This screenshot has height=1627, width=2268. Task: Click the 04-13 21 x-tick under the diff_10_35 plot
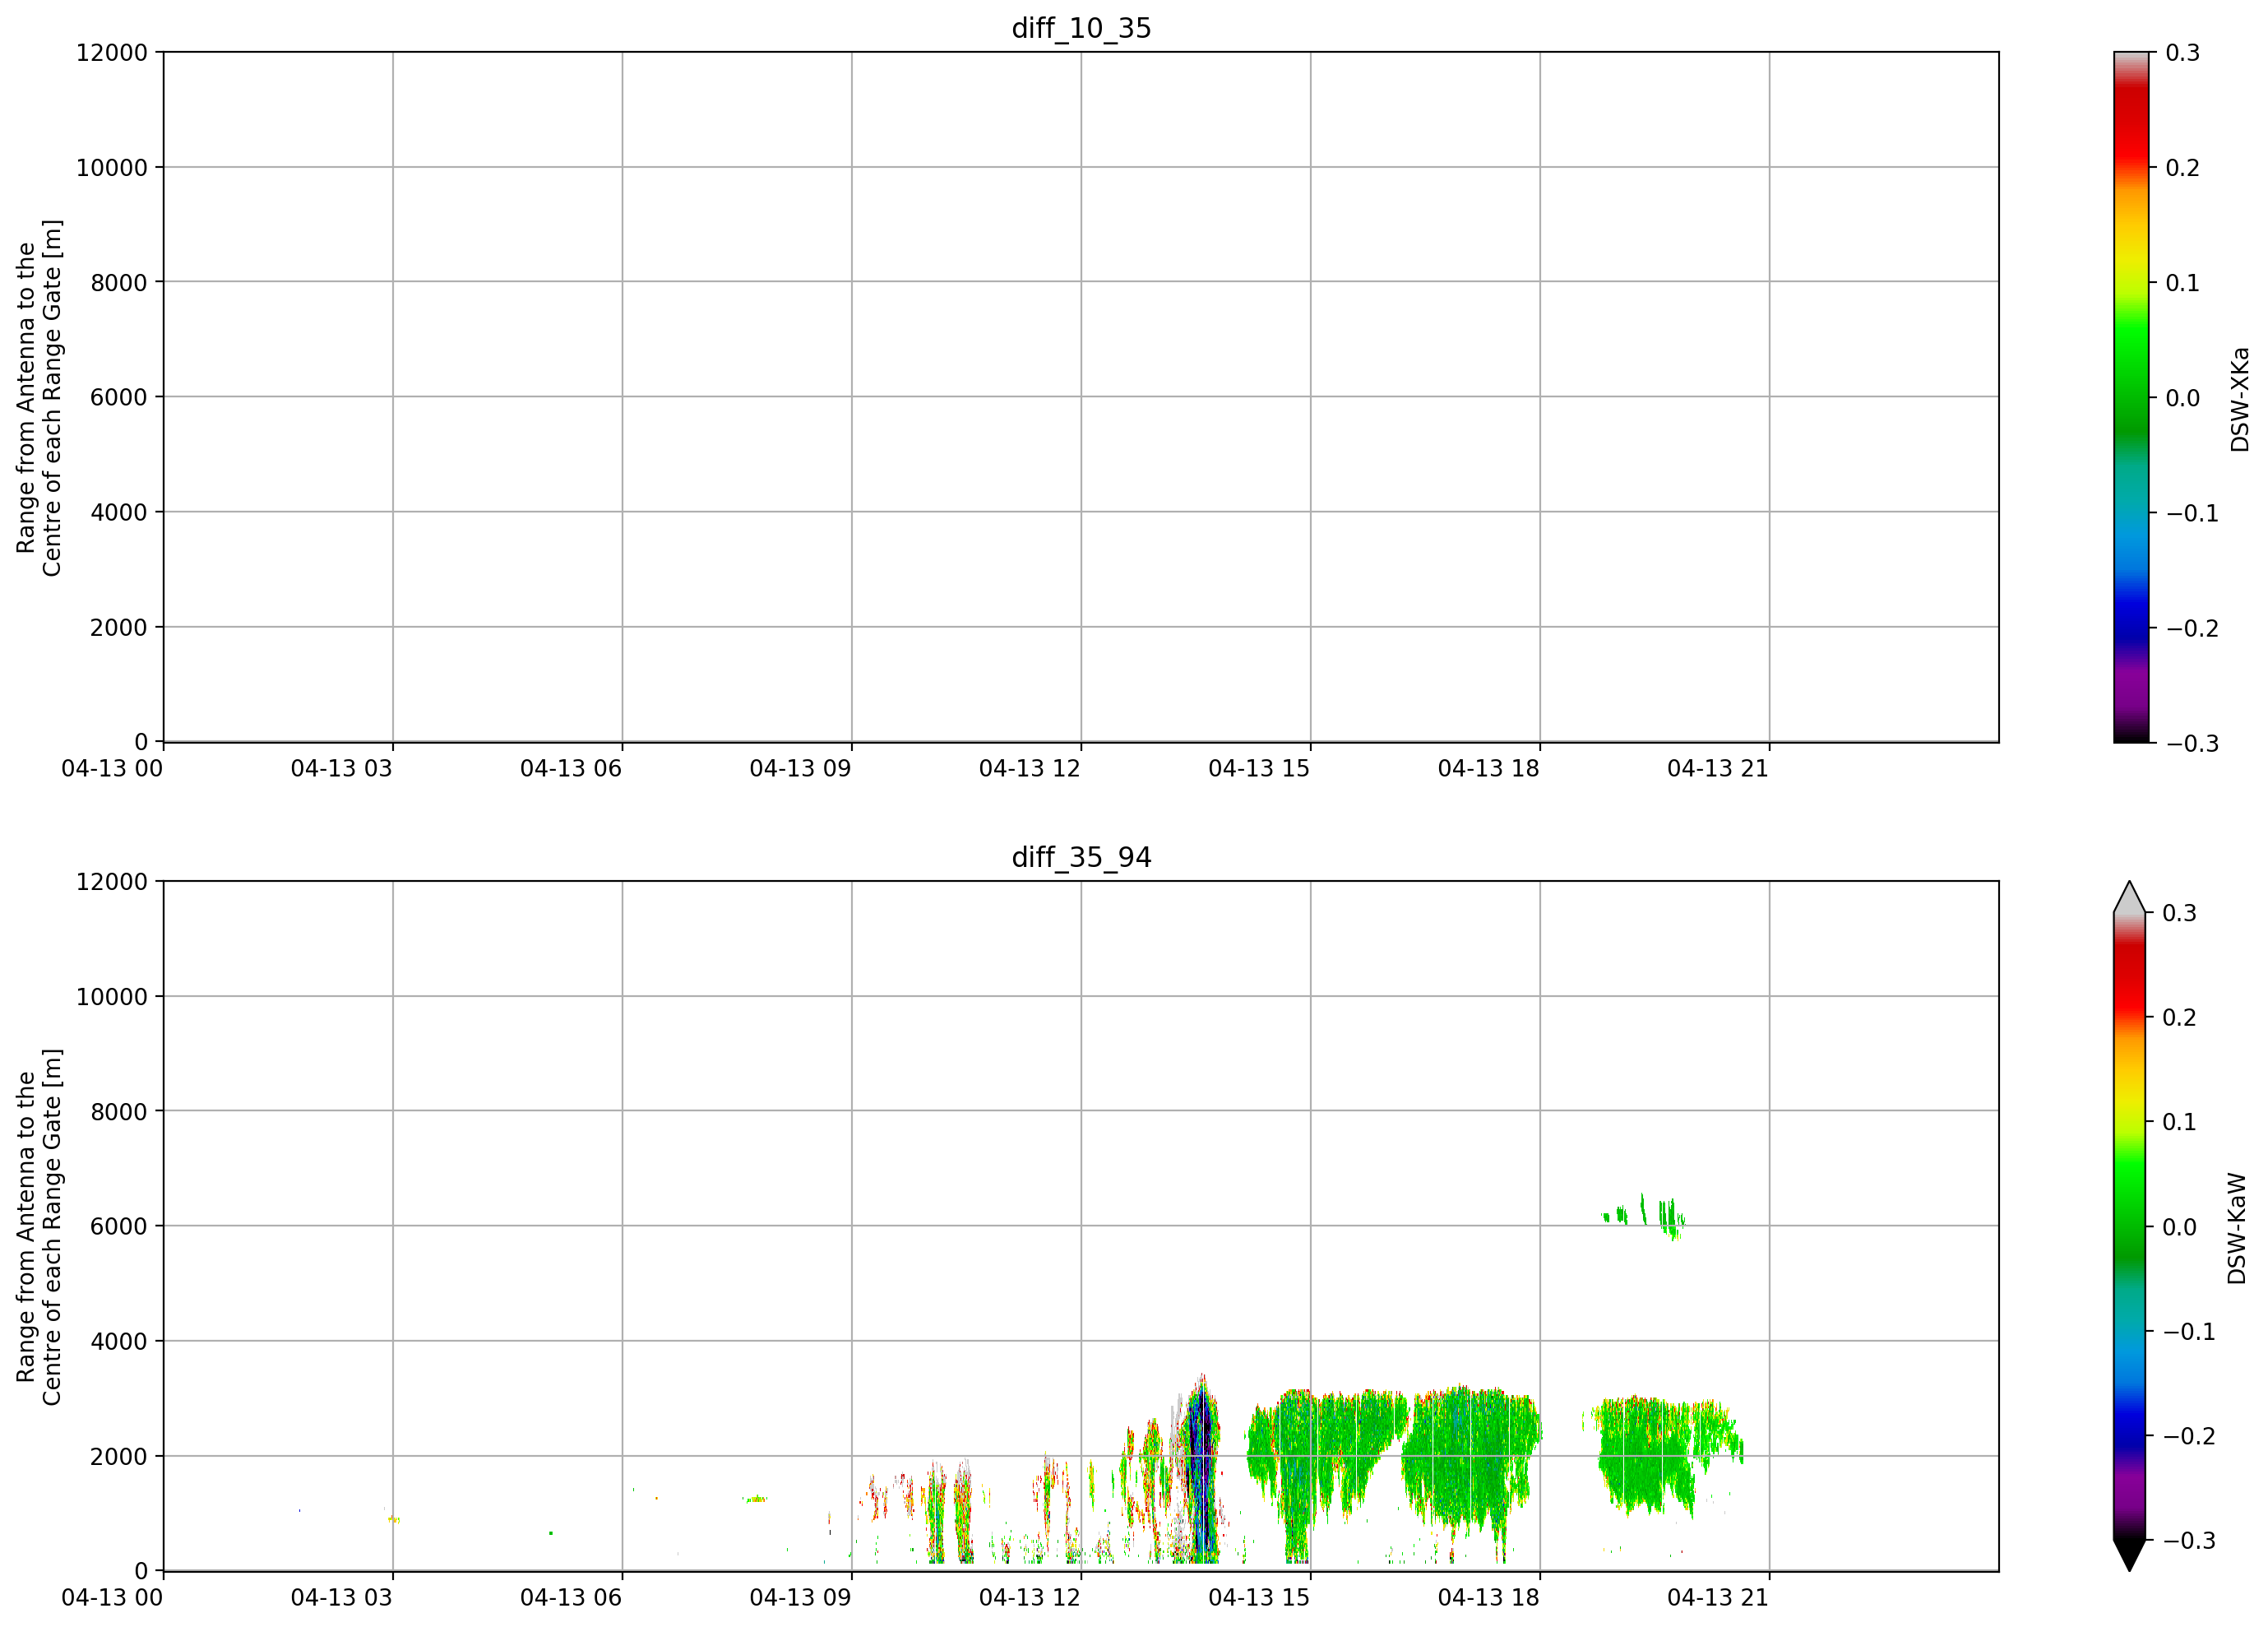click(x=1718, y=769)
